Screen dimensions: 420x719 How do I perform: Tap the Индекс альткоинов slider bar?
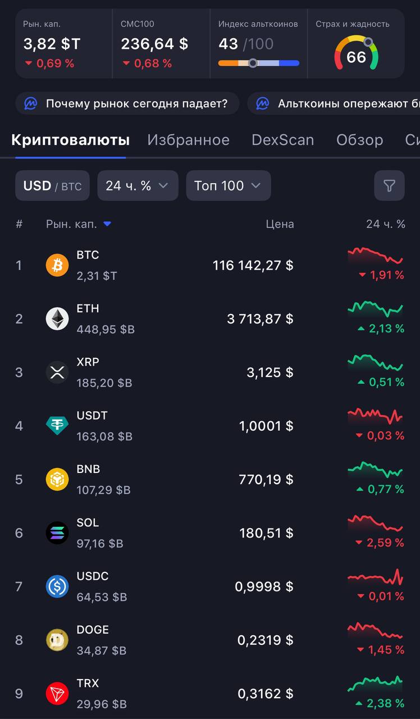[x=259, y=63]
